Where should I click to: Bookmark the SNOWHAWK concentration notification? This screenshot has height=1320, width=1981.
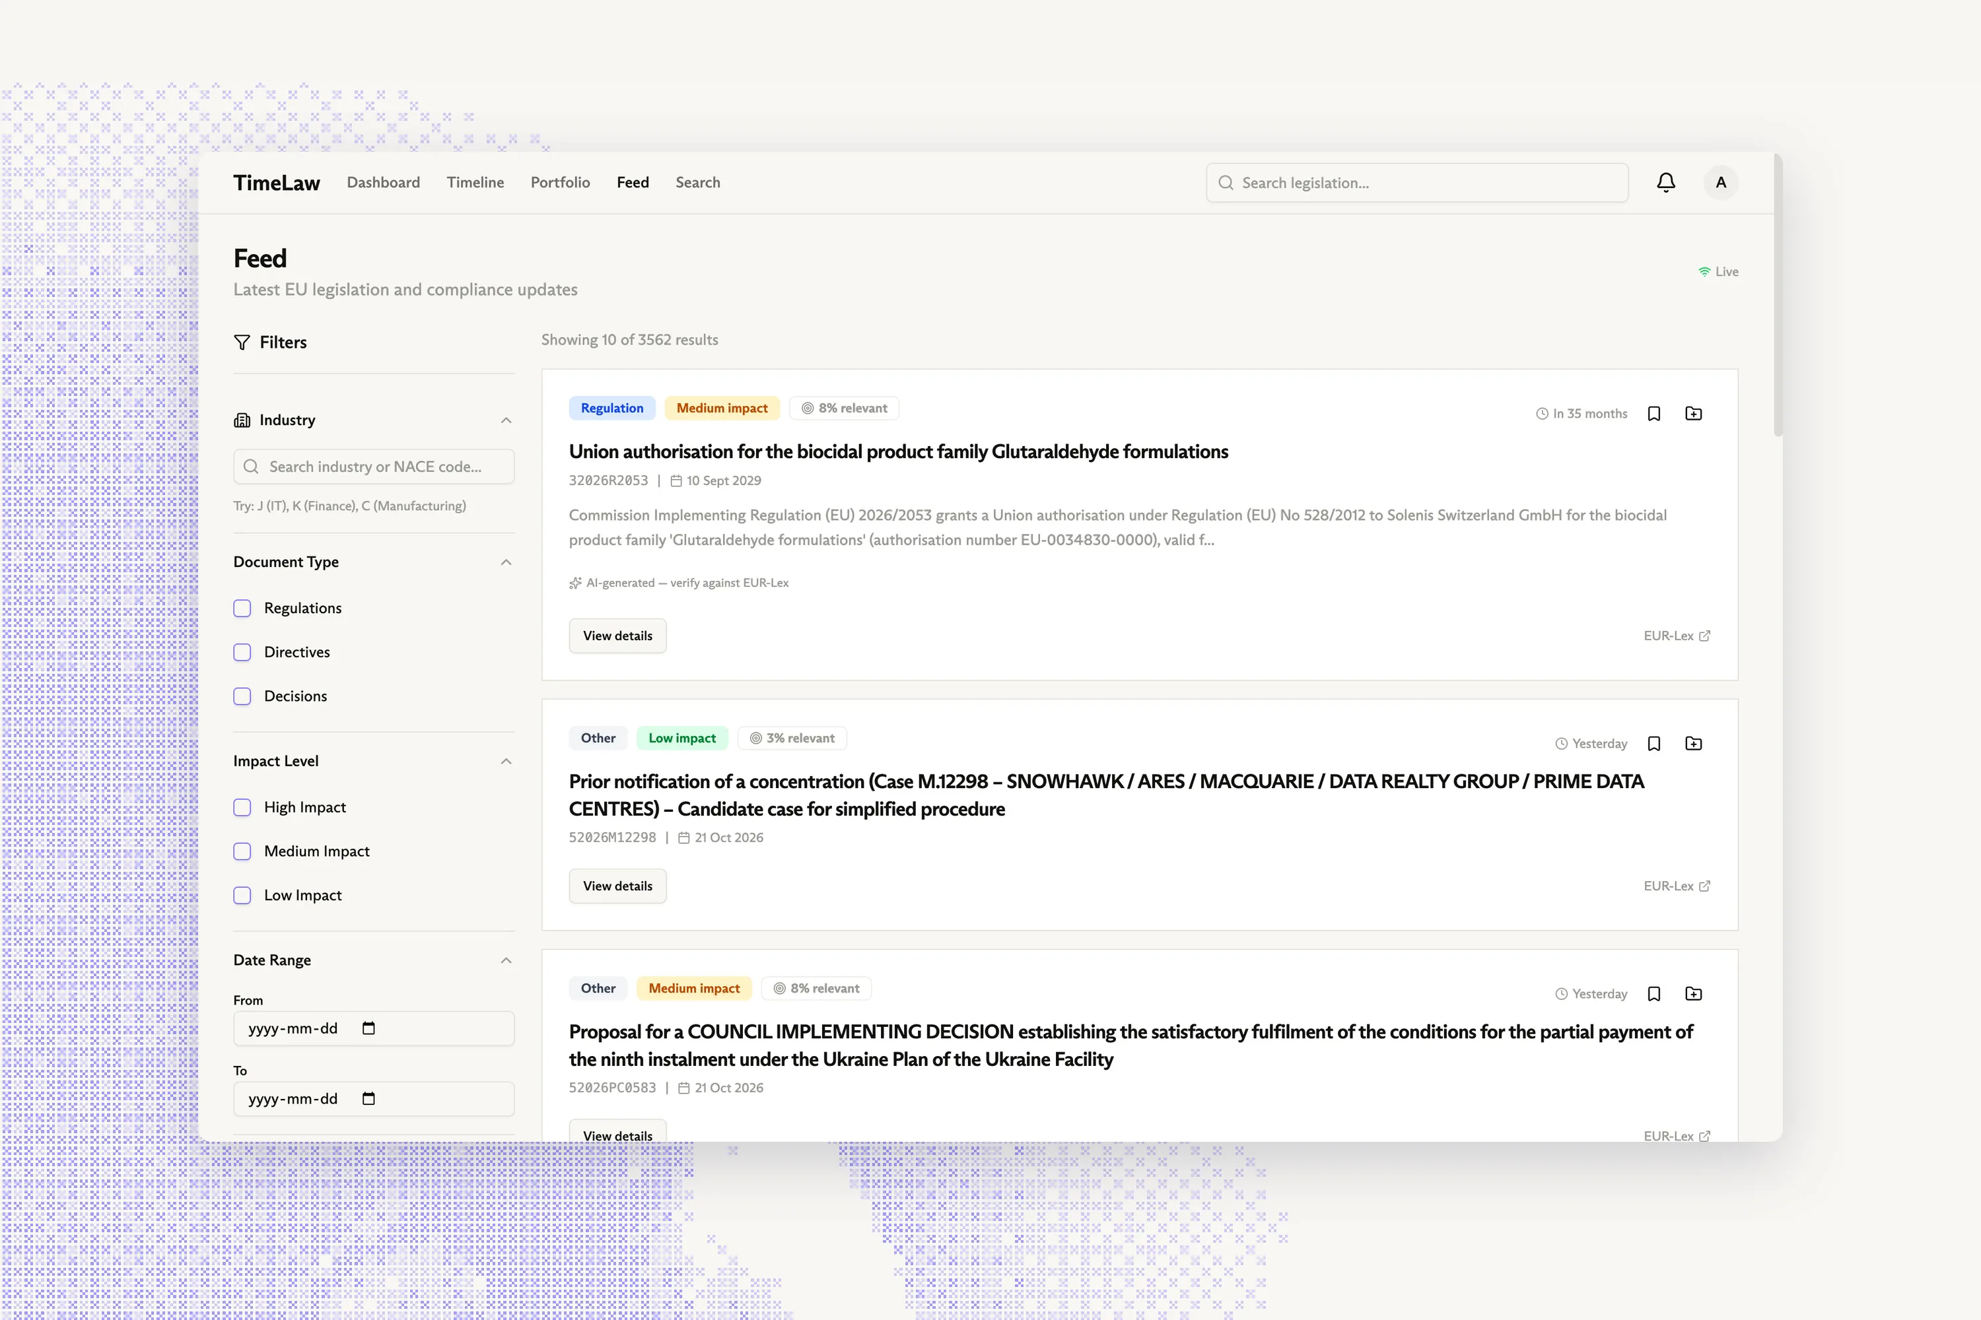1654,743
